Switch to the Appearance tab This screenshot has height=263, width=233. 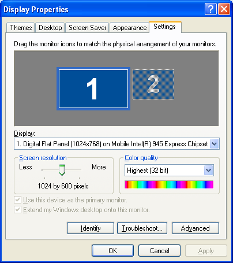coord(130,28)
